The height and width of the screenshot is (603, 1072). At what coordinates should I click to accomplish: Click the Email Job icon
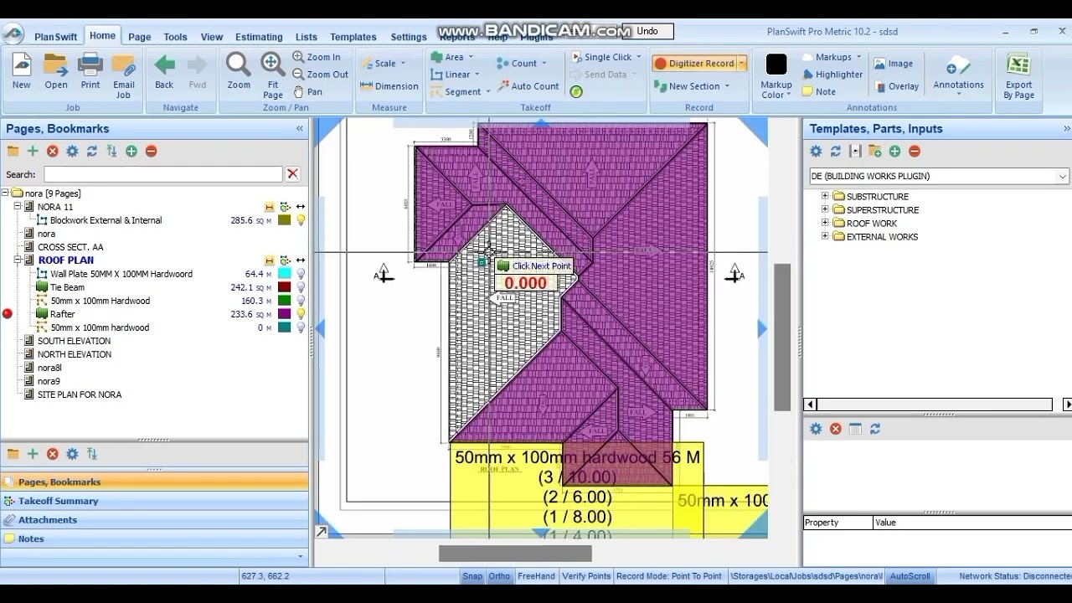click(123, 76)
